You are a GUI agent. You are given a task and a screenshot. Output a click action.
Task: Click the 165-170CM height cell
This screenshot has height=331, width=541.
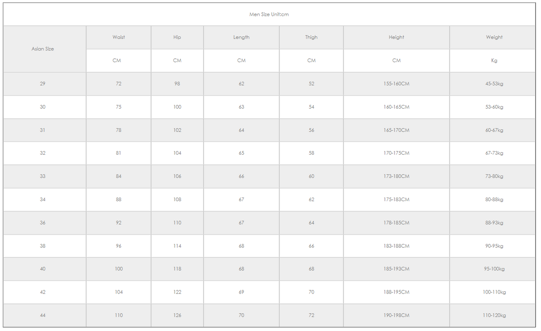(x=396, y=130)
